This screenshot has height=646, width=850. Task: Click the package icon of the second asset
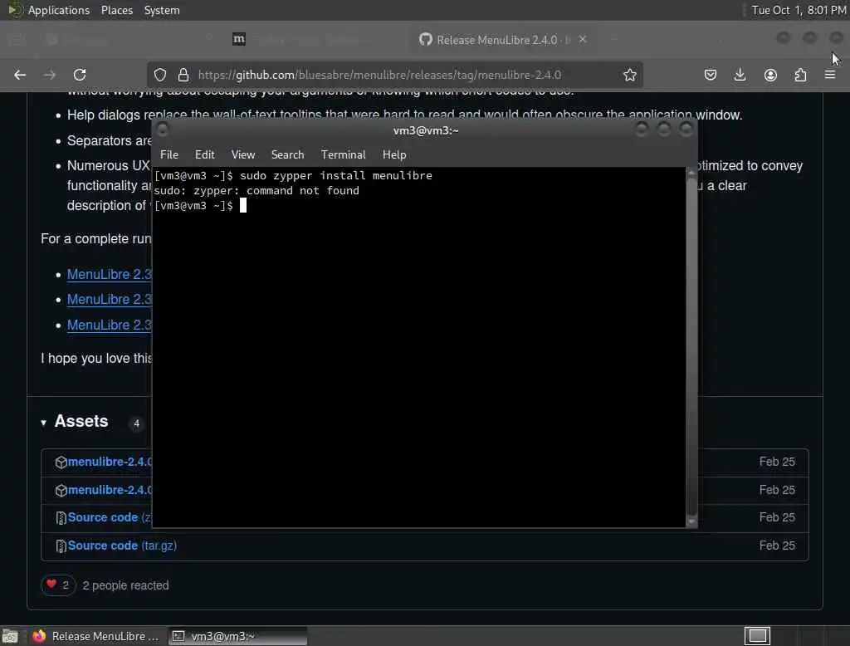[x=61, y=491]
